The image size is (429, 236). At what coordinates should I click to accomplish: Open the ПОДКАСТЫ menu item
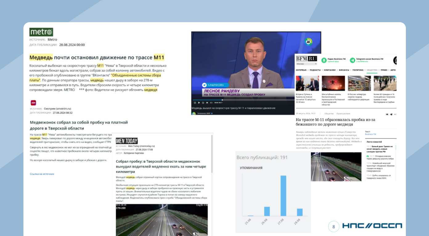[x=316, y=70]
